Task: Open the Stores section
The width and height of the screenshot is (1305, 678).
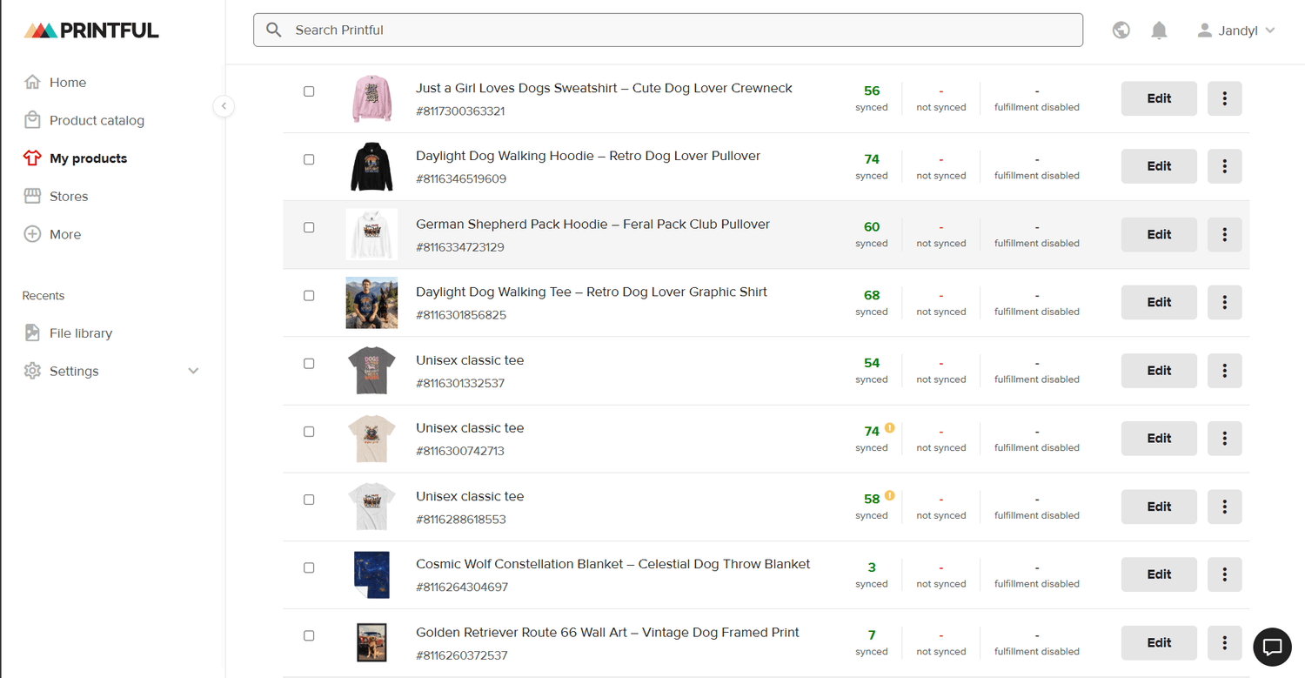Action: (x=68, y=196)
